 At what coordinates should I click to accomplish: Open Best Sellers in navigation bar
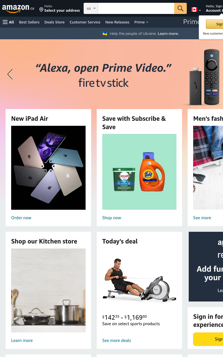tap(29, 22)
